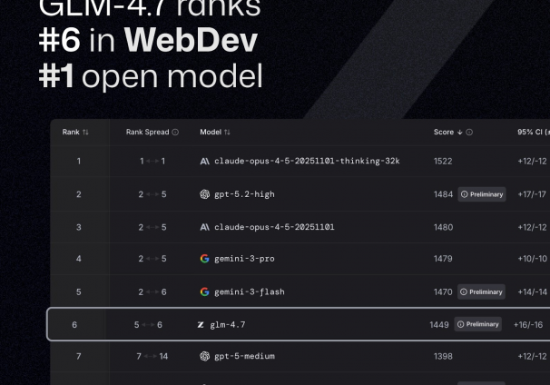
Task: Select rank number 1 cell
Action: [79, 162]
